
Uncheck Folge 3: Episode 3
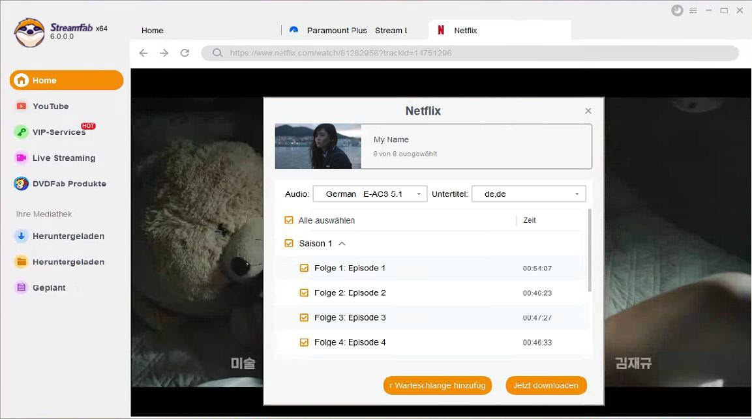(304, 317)
